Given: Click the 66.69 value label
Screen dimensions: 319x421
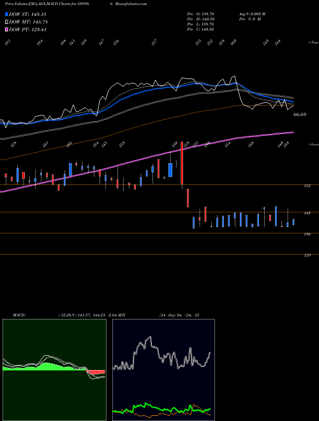Looking at the screenshot, I should coord(300,114).
